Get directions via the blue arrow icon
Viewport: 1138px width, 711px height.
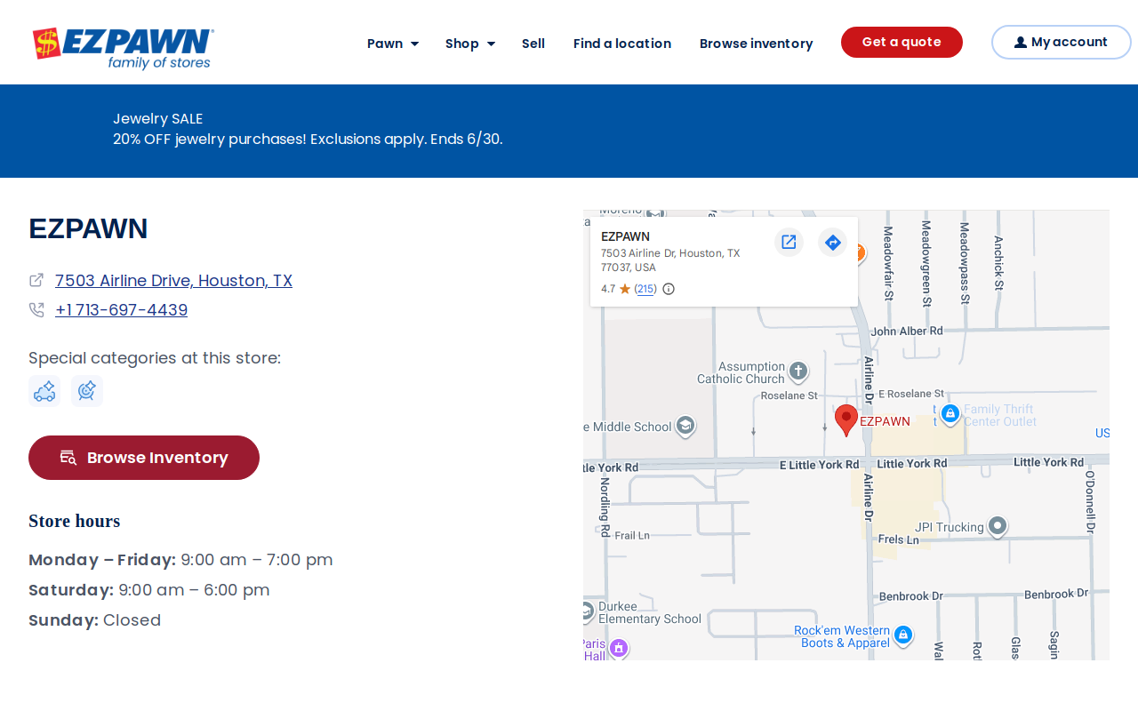[832, 242]
